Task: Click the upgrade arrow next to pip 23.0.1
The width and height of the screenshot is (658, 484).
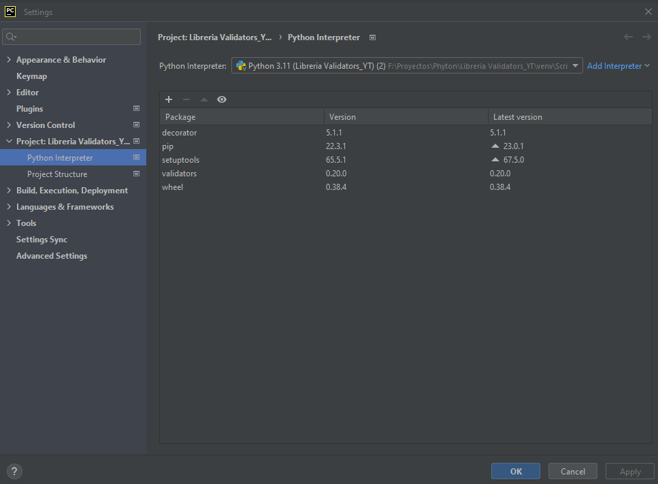Action: pos(495,146)
